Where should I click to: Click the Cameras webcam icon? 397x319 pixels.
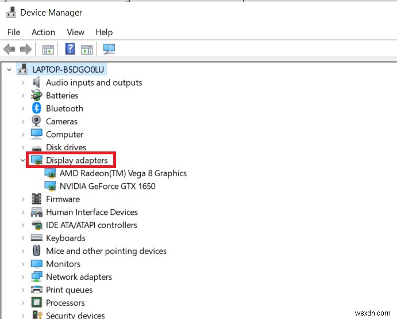(x=37, y=121)
